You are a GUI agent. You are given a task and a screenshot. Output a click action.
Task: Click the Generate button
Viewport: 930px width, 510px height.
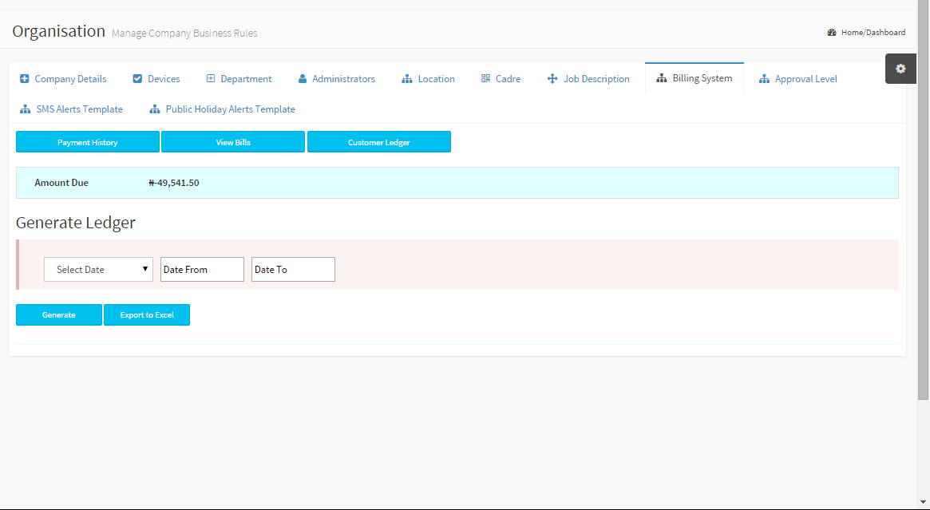59,315
